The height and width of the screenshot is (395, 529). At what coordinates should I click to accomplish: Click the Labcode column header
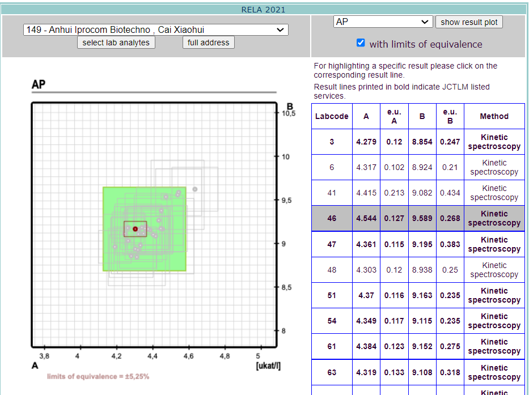coord(332,116)
